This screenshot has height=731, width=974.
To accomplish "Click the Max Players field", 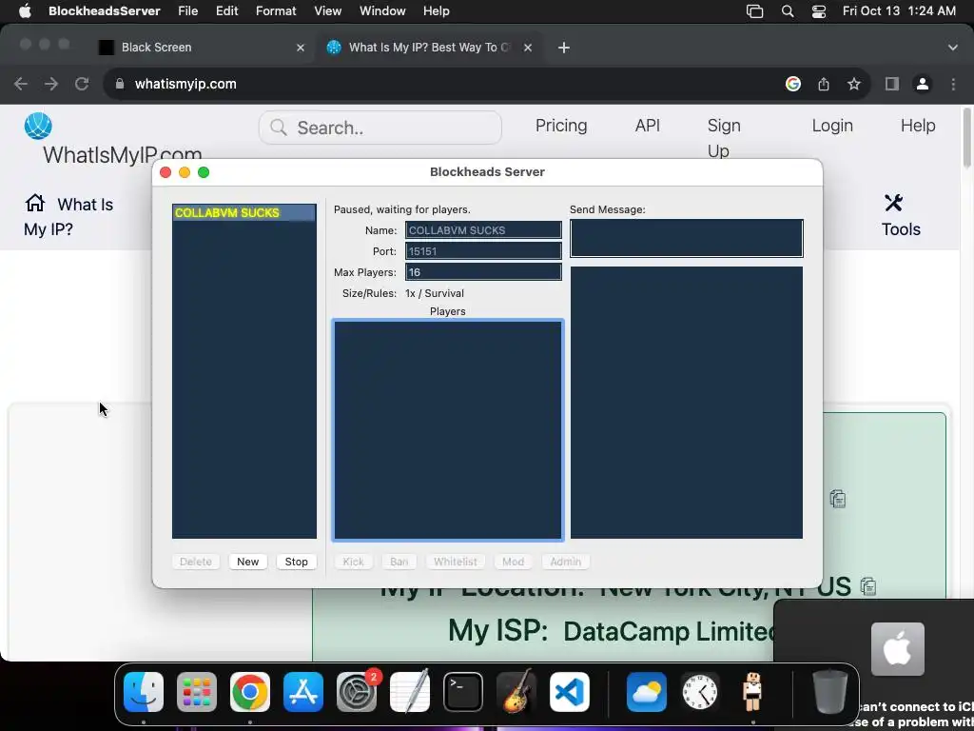I will coord(483,272).
